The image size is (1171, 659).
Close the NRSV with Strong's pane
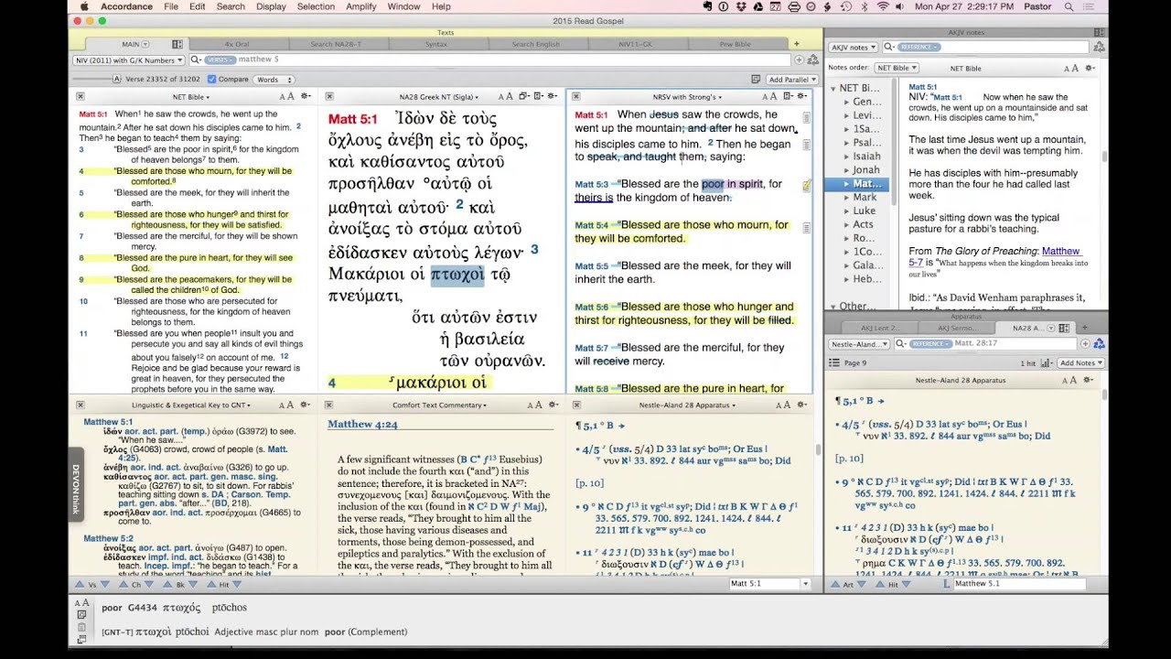point(576,96)
